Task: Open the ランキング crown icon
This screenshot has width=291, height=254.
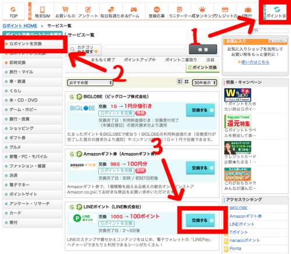Action: click(202, 9)
